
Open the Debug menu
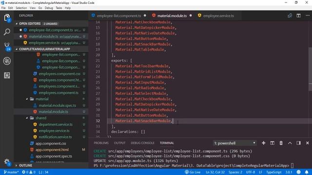49,8
